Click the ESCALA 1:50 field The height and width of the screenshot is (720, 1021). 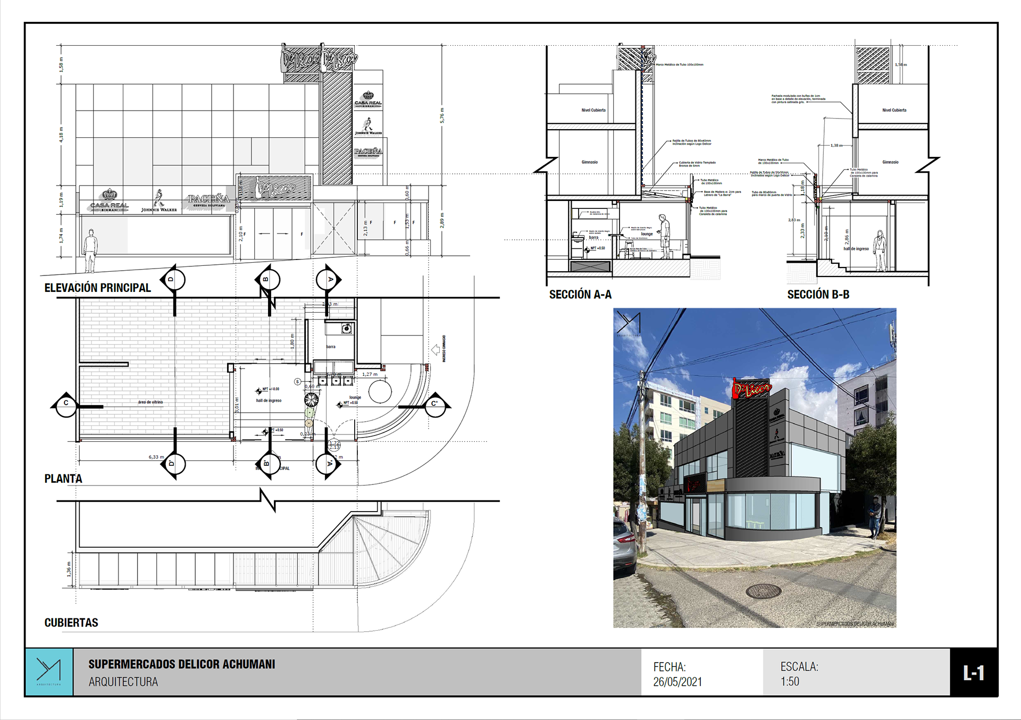(799, 674)
